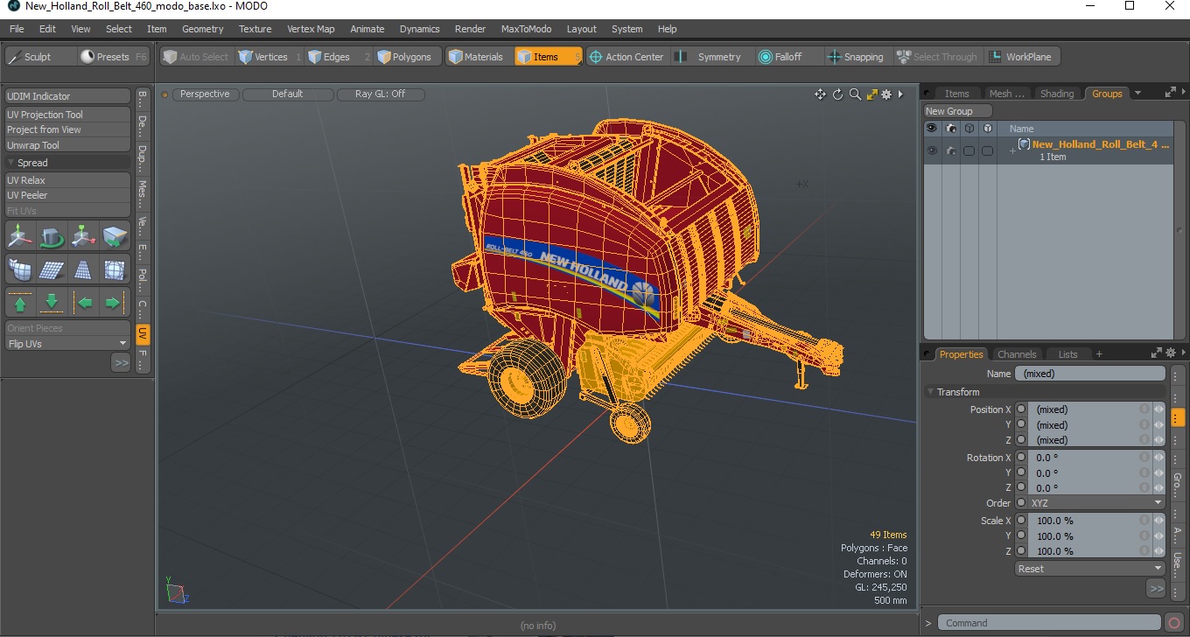Click the UV Projection Tool button
This screenshot has height=637, width=1190.
pyautogui.click(x=67, y=115)
